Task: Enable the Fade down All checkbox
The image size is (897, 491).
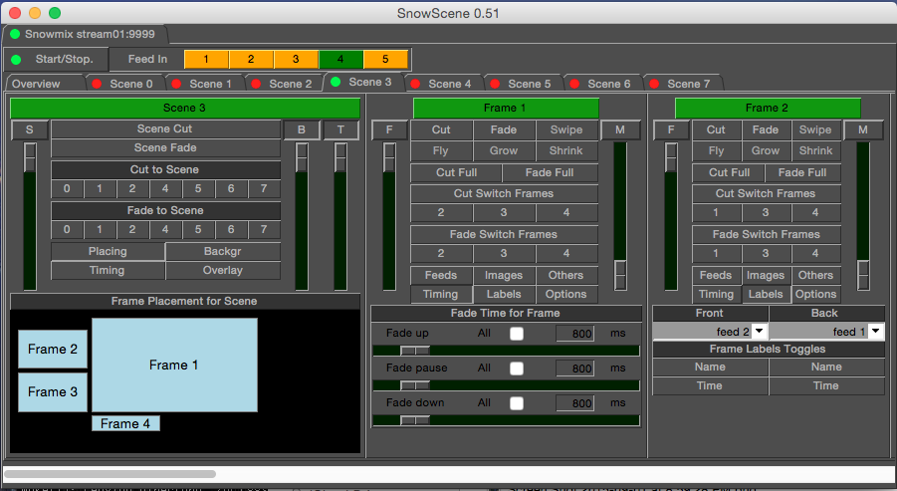Action: pos(517,403)
